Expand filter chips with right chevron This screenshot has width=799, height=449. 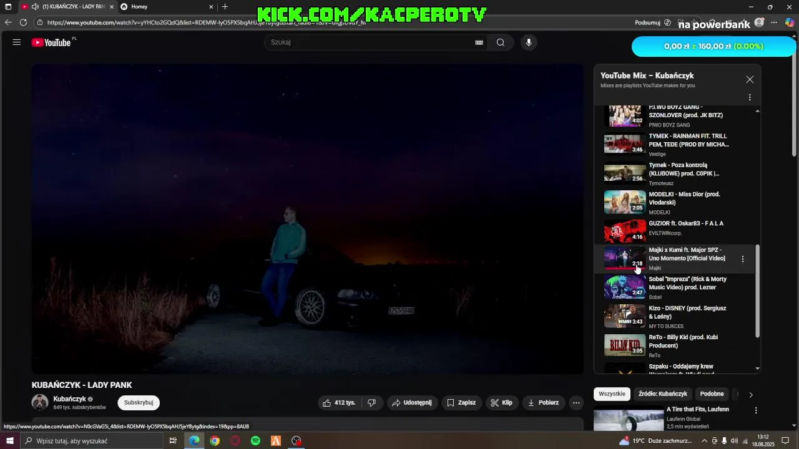(x=751, y=395)
